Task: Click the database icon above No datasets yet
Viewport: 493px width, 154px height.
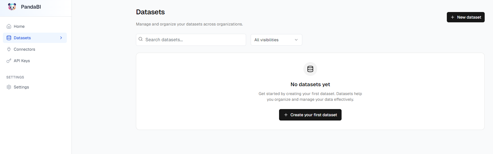Action: (310, 69)
